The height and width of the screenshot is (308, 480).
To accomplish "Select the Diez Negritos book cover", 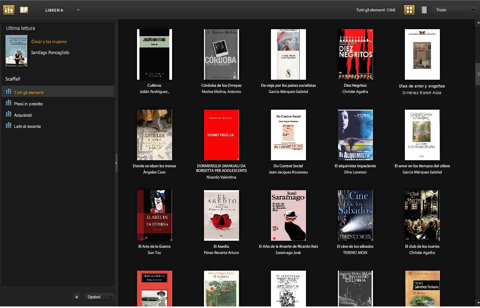I will point(355,54).
